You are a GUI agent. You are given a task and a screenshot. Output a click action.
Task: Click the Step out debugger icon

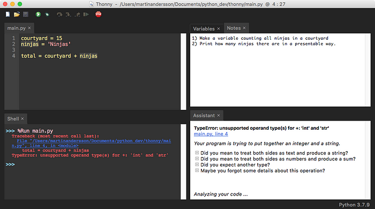(77, 14)
